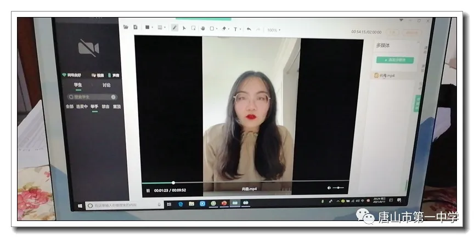Toggle the 视频 video status indicator
The image size is (474, 238).
[98, 75]
